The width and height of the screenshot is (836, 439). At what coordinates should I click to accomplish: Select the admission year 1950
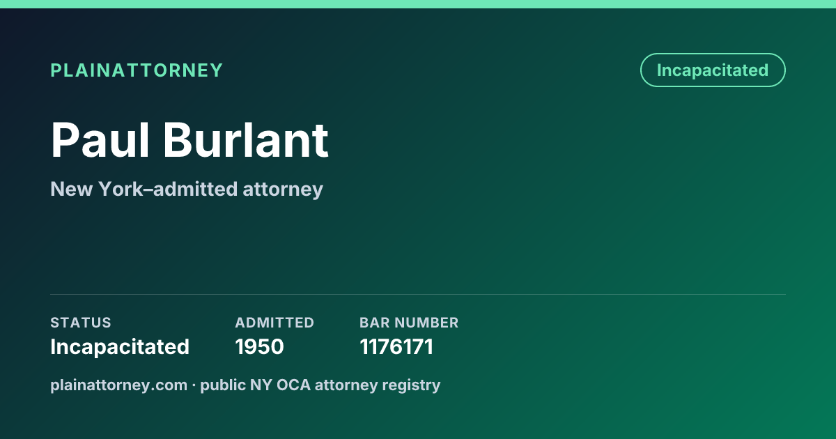coord(259,346)
